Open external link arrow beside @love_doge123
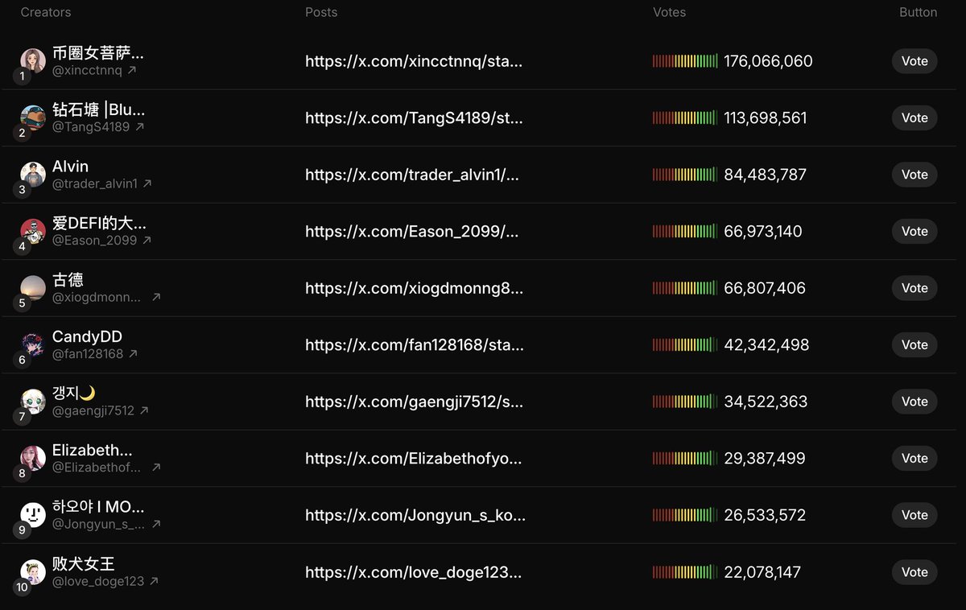 coord(154,581)
